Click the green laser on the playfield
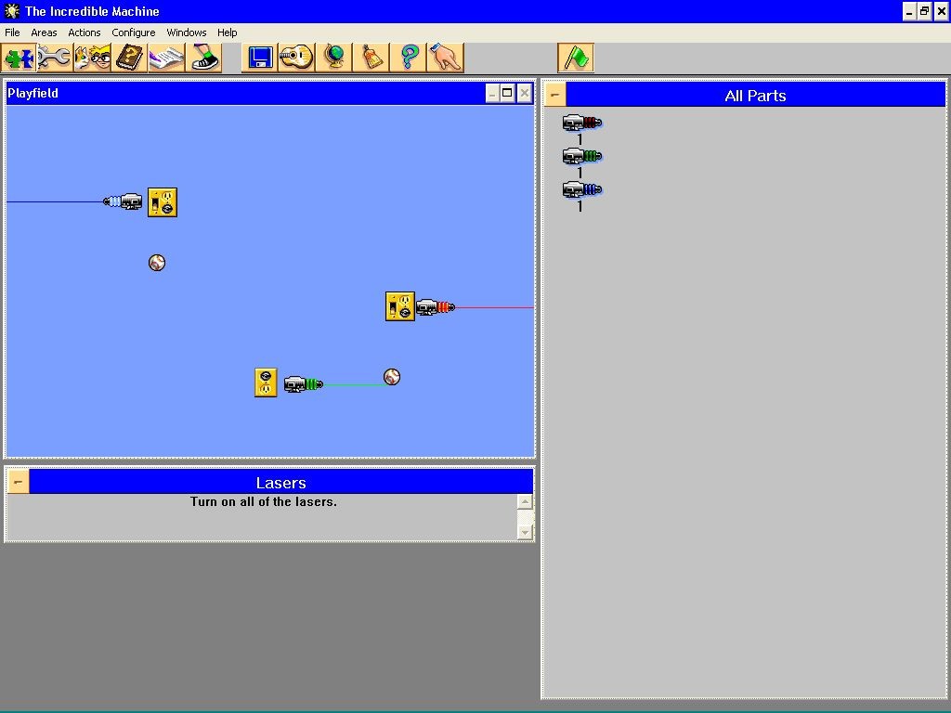 [x=304, y=384]
